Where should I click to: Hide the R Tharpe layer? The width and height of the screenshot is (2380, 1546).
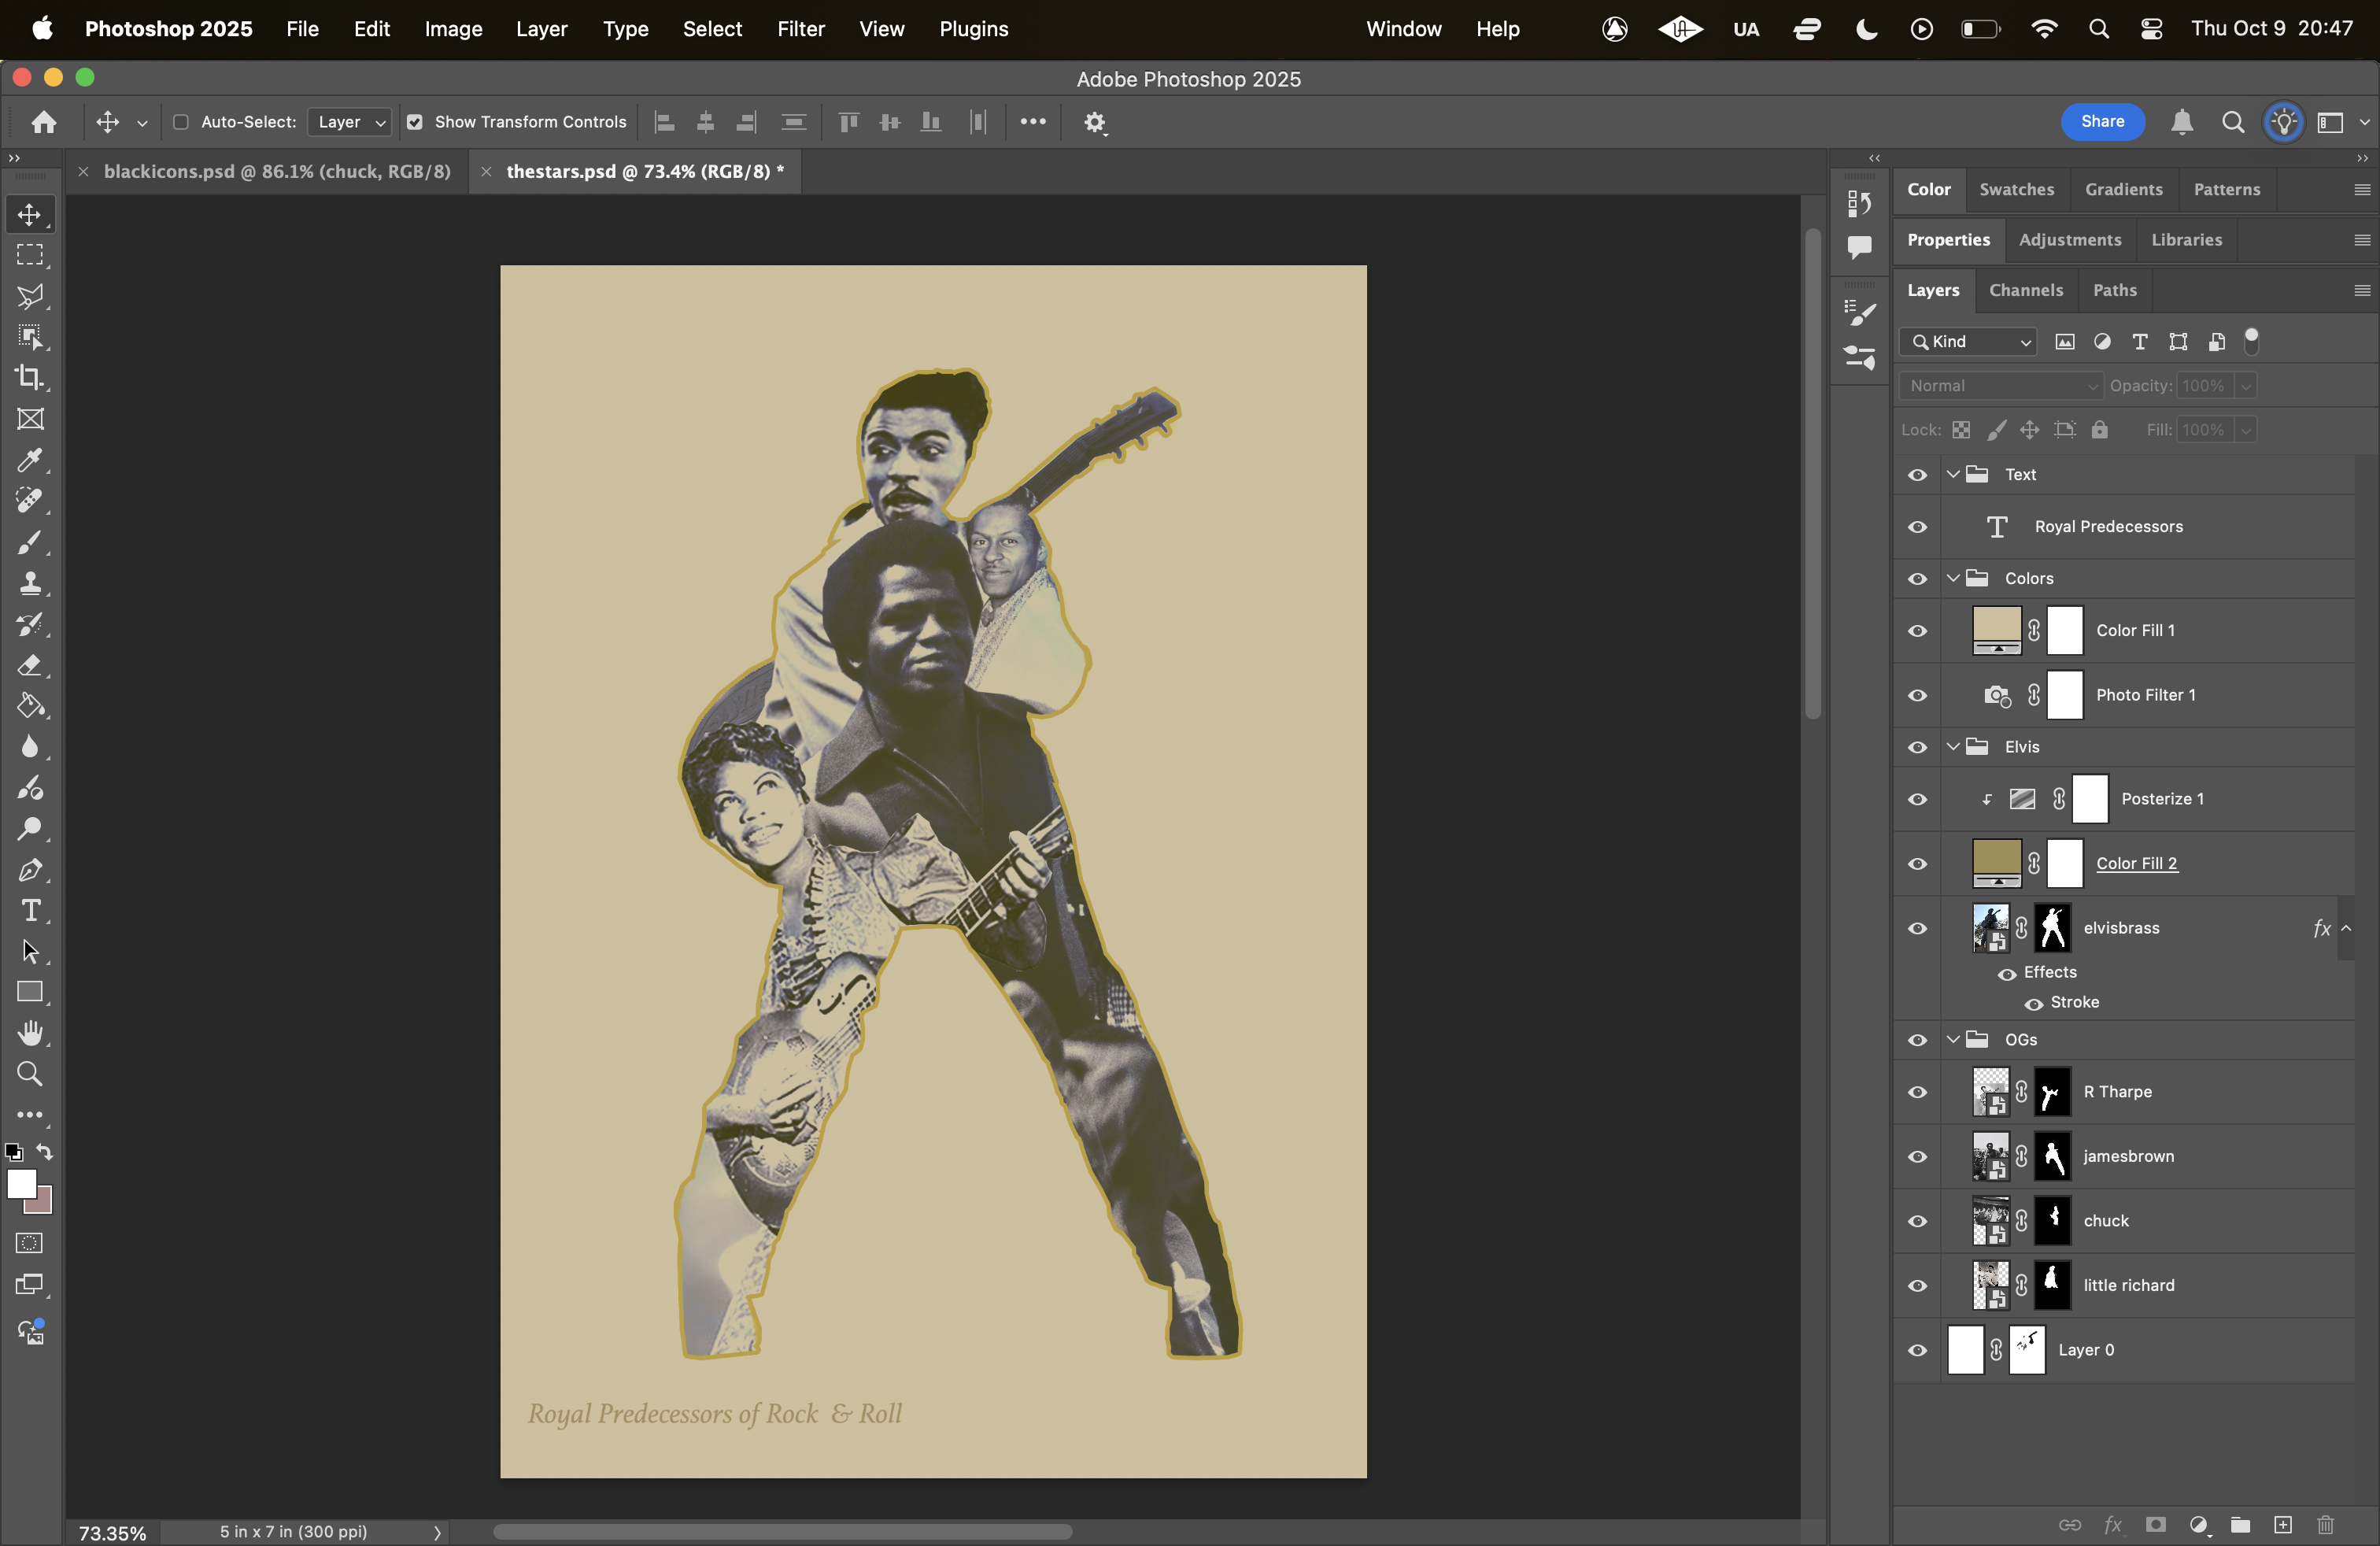pyautogui.click(x=1917, y=1092)
